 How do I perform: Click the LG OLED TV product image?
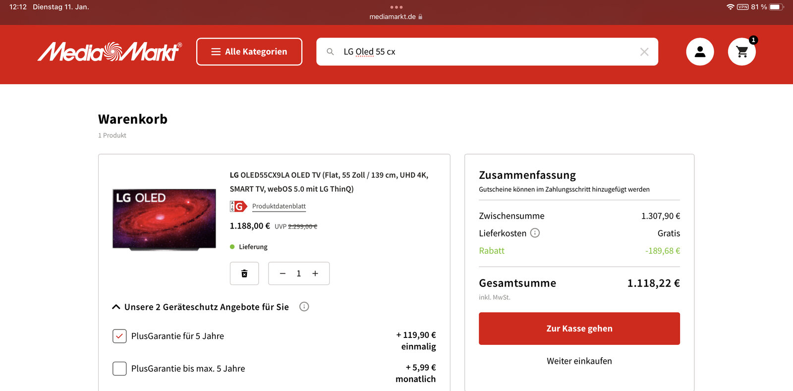click(x=164, y=219)
